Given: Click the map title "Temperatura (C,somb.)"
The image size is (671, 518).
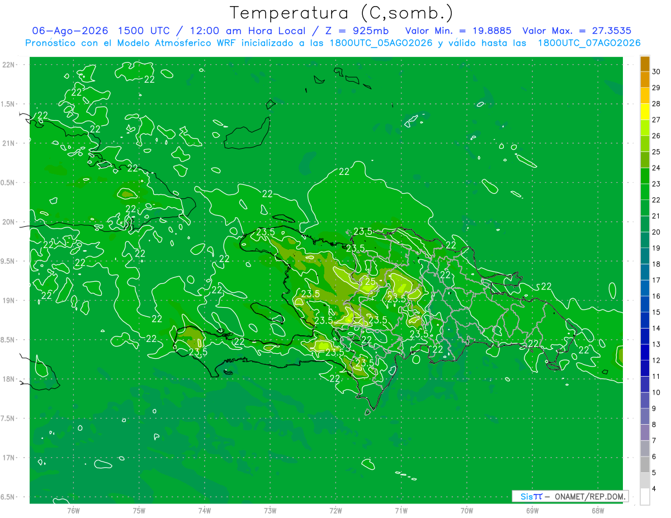Looking at the screenshot, I should point(342,13).
